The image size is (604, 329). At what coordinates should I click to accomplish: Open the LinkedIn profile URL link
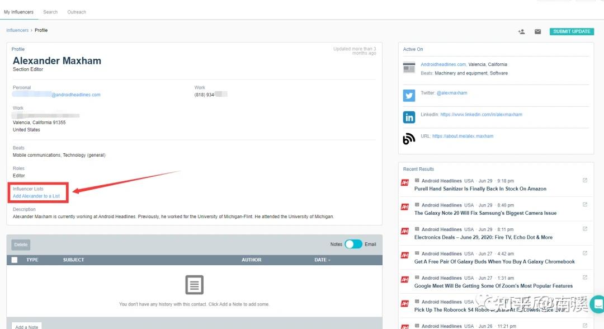[481, 114]
